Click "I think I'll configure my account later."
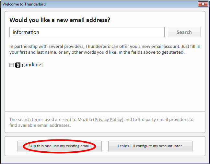This screenshot has height=164, width=210. [x=150, y=146]
